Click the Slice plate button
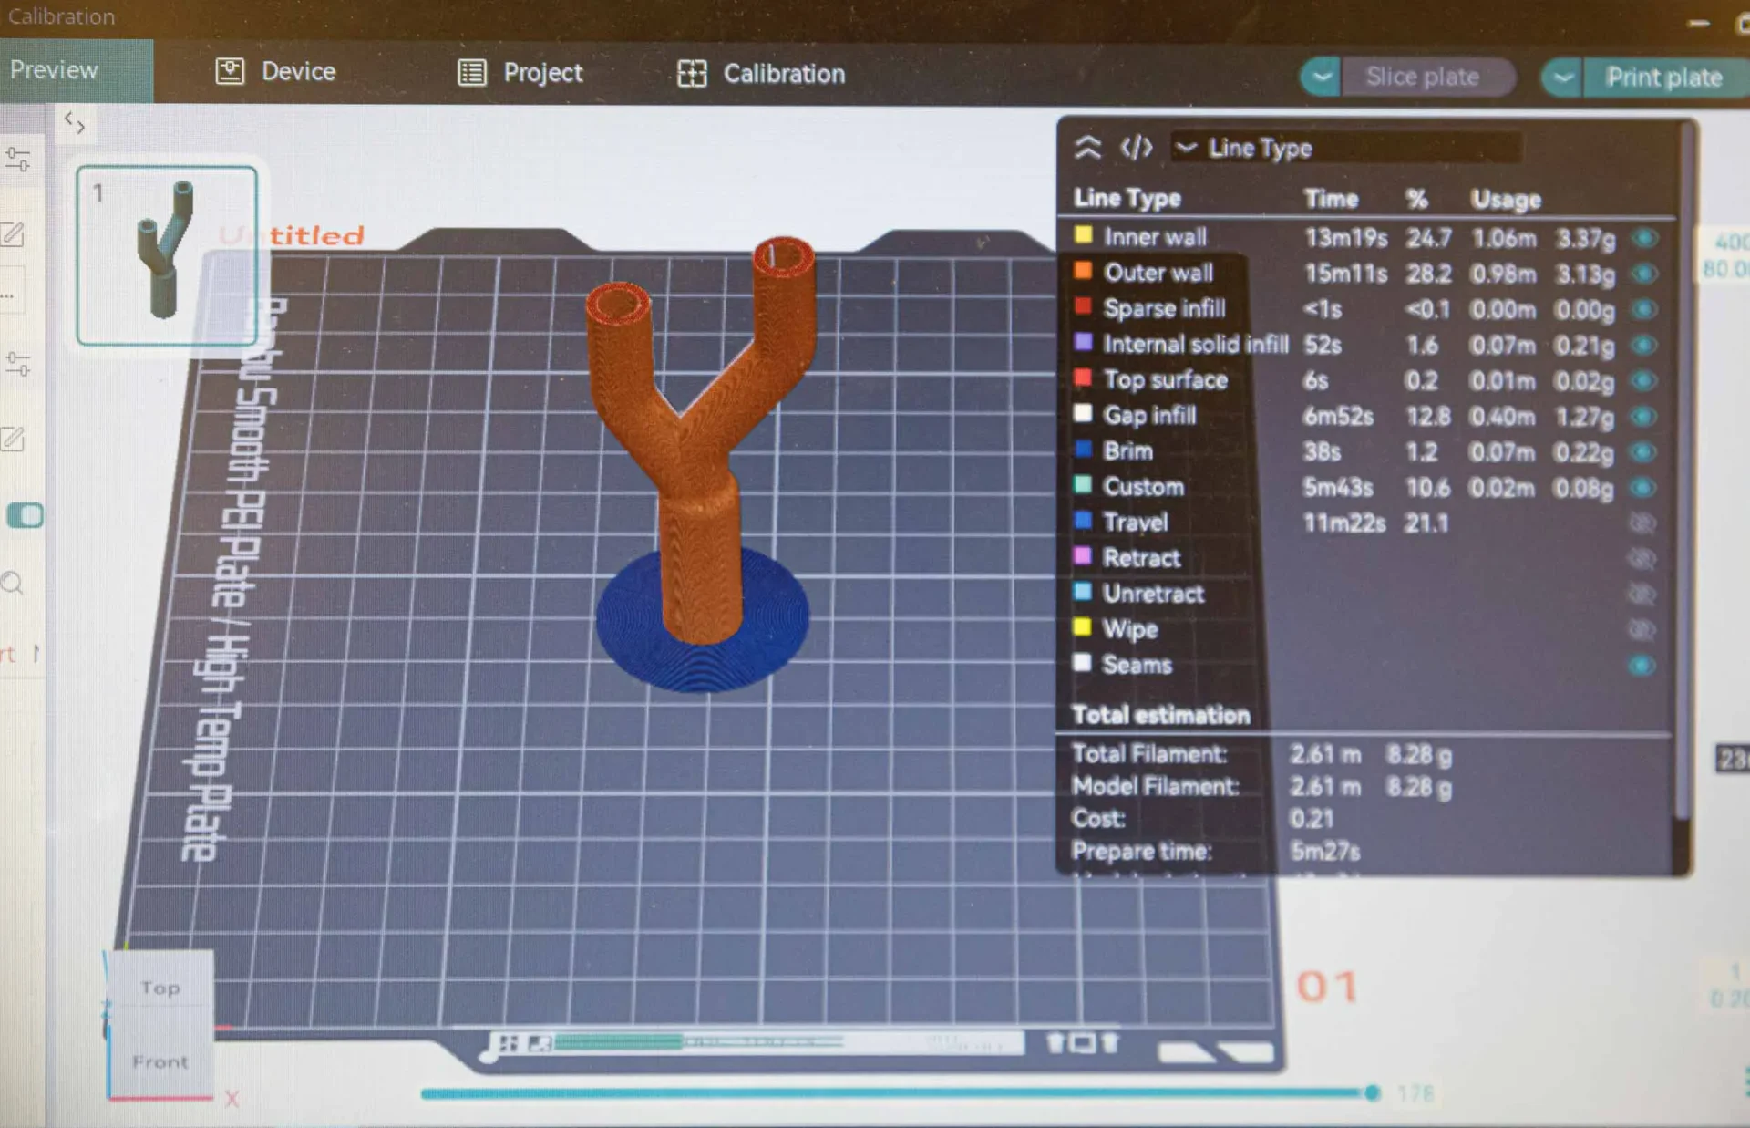Image resolution: width=1750 pixels, height=1128 pixels. click(1422, 77)
